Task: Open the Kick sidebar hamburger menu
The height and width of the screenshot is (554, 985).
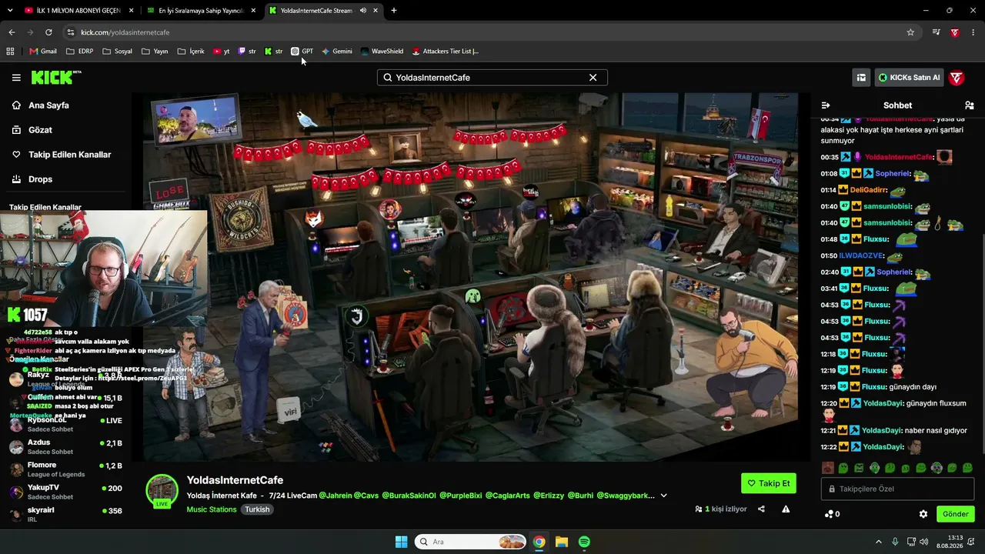Action: [x=16, y=78]
